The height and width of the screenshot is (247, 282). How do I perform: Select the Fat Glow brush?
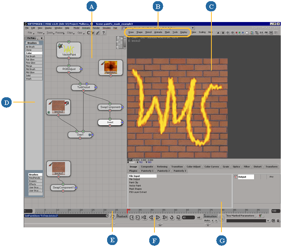point(34,60)
